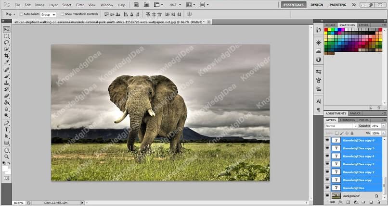Switch to the Channels tab
Screen dimensions: 388x206
pyautogui.click(x=347, y=120)
